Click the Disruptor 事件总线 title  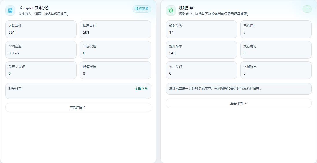tap(34, 8)
